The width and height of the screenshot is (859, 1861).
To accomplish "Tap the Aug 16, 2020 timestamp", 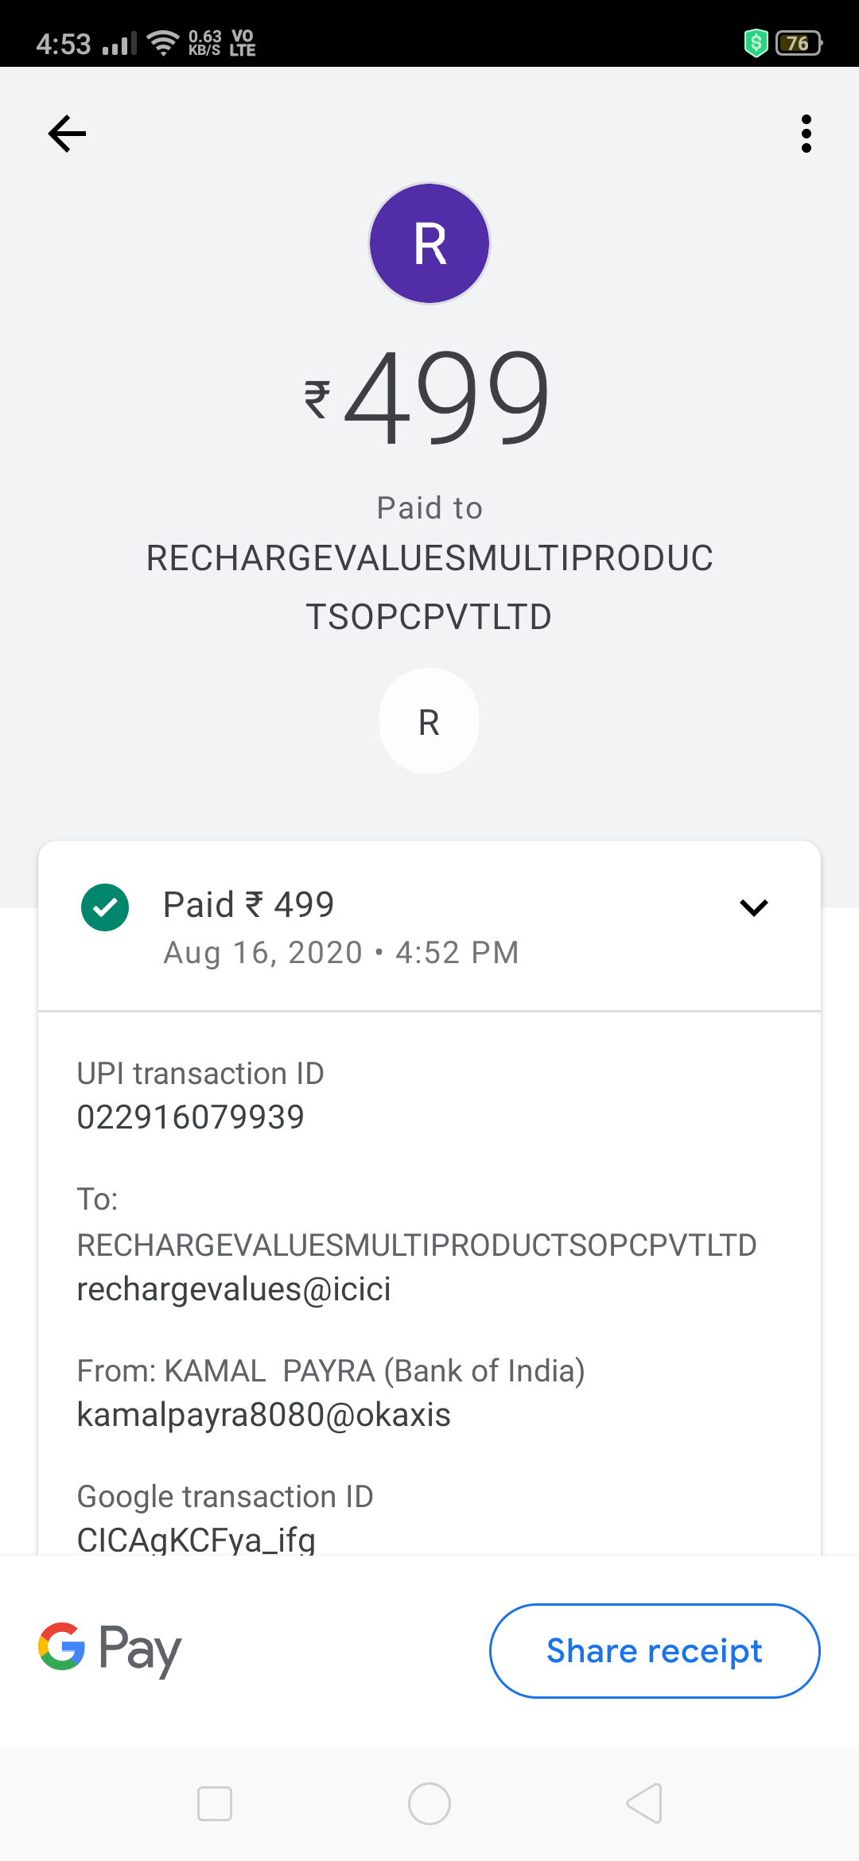I will coord(340,953).
